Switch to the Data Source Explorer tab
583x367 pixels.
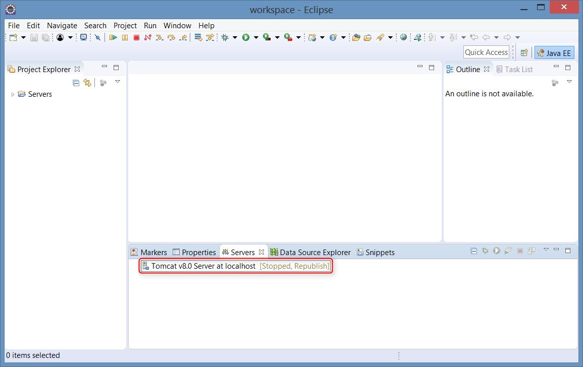coord(310,252)
